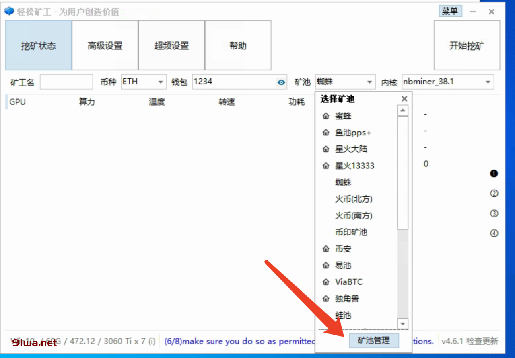Select 蜜蜂 pool name
The width and height of the screenshot is (515, 358).
pyautogui.click(x=343, y=116)
